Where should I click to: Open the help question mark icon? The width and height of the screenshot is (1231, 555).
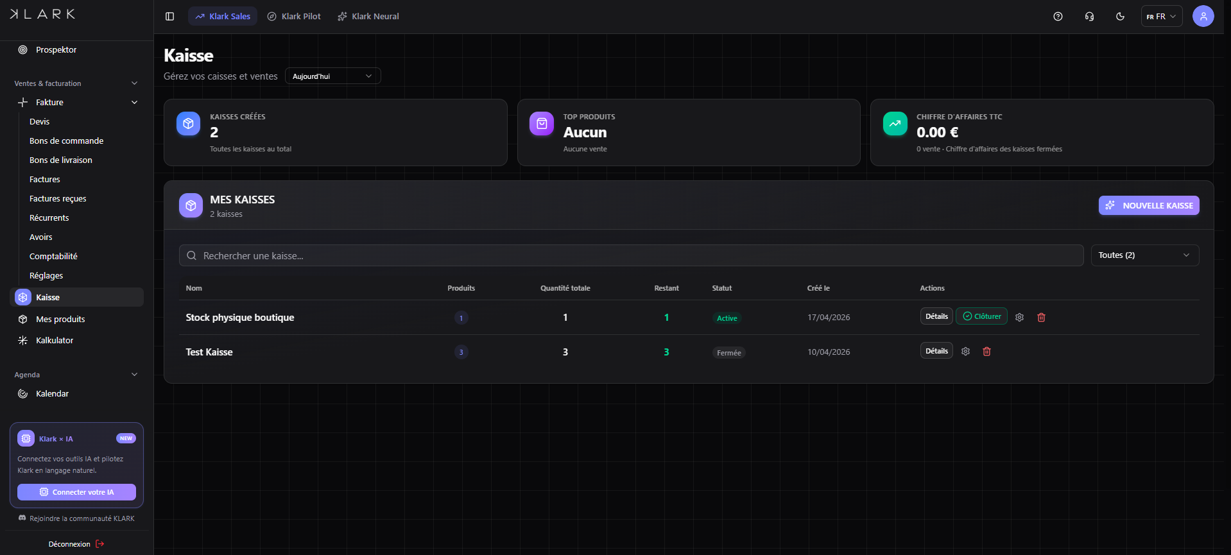point(1058,17)
